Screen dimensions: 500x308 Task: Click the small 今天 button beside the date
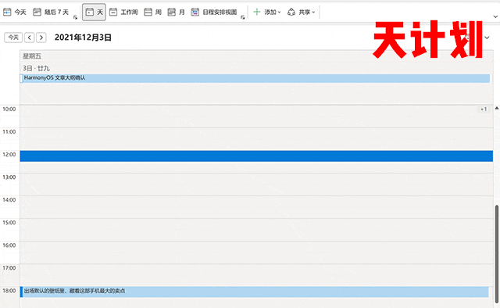(x=13, y=38)
